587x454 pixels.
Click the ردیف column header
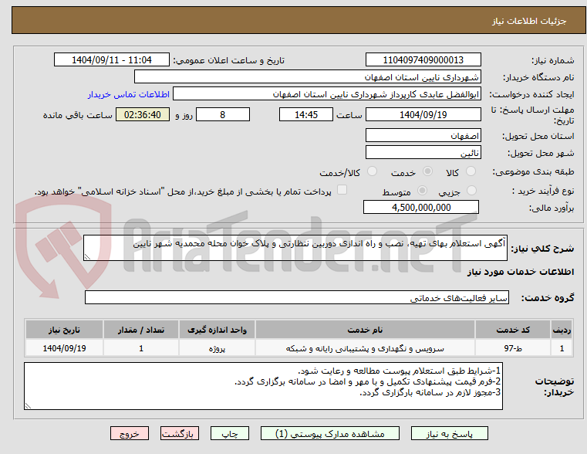click(x=562, y=330)
